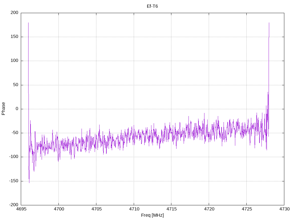
Task: Click the top of the right phase spike
Action: [x=269, y=23]
